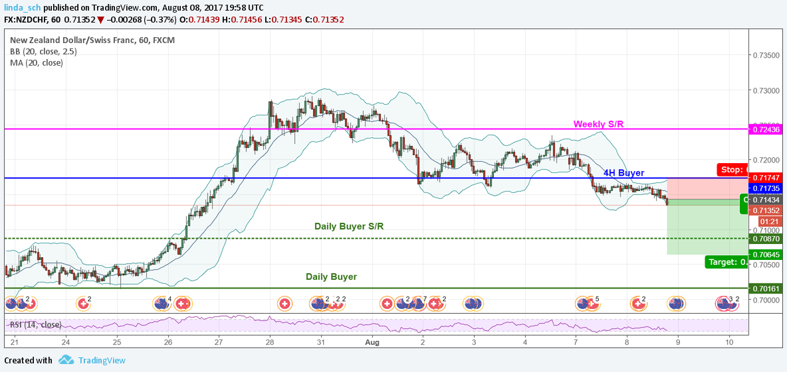This screenshot has width=787, height=372.
Task: Click the red stop-loss zone of short position
Action: click(x=707, y=189)
